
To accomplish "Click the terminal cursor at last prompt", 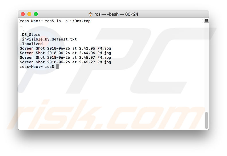I will coord(57,67).
